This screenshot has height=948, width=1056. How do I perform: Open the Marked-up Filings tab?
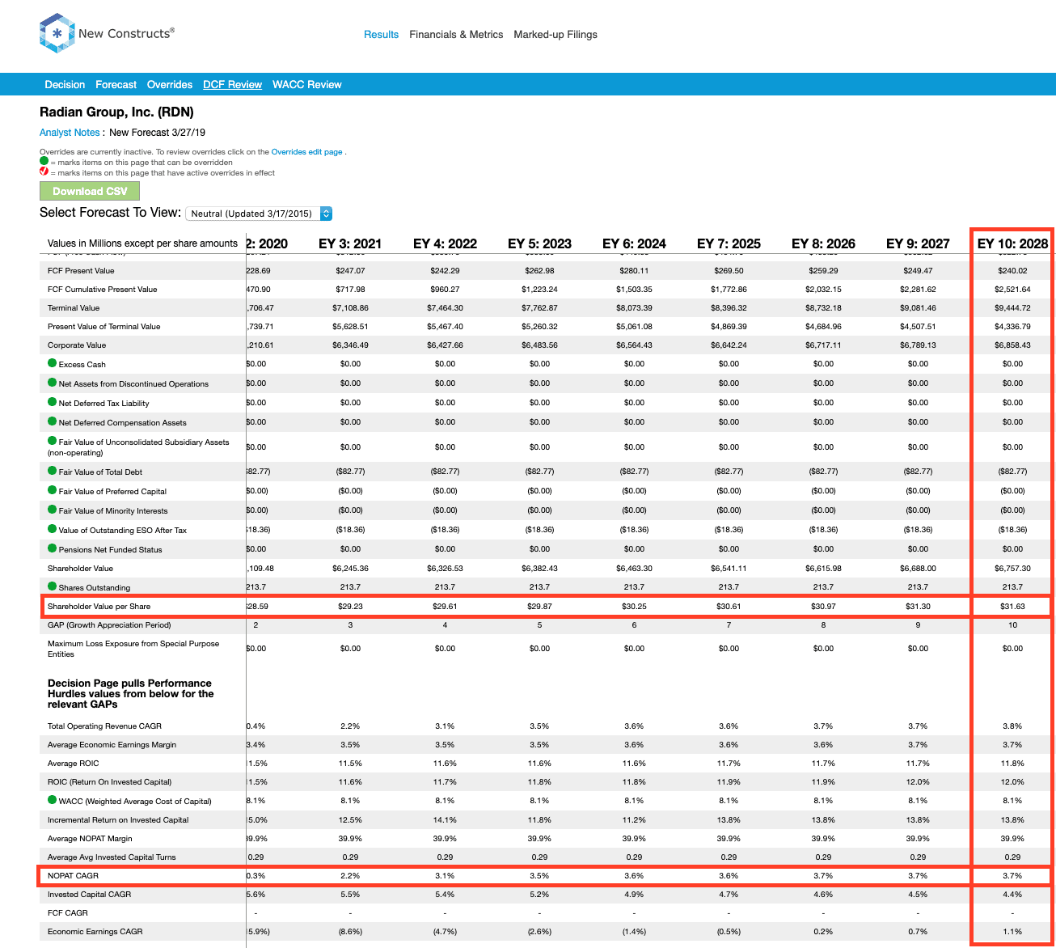pyautogui.click(x=555, y=35)
